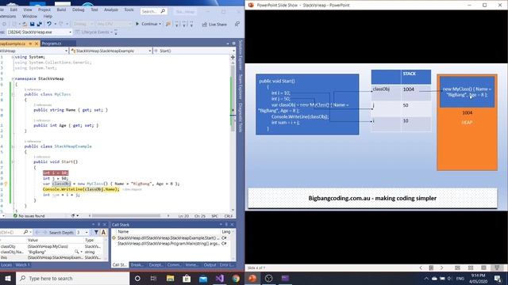Screen dimensions: 508x285
Task: Go to previous slide in PowerPoint
Action: click(421, 268)
